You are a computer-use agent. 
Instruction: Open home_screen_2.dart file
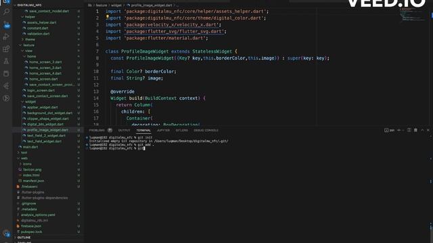click(45, 62)
